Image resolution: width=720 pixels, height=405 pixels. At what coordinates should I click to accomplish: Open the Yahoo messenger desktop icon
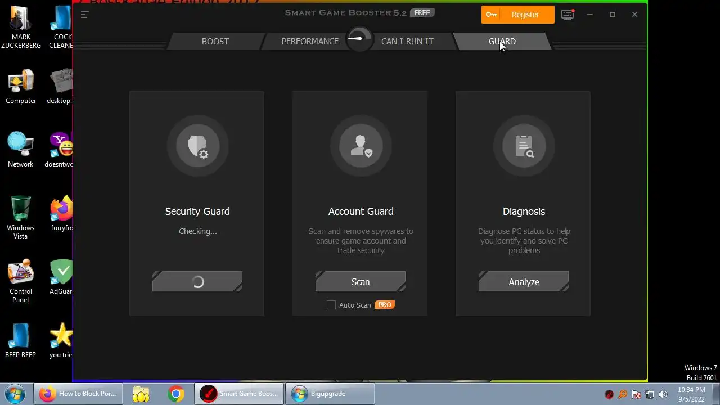point(61,150)
